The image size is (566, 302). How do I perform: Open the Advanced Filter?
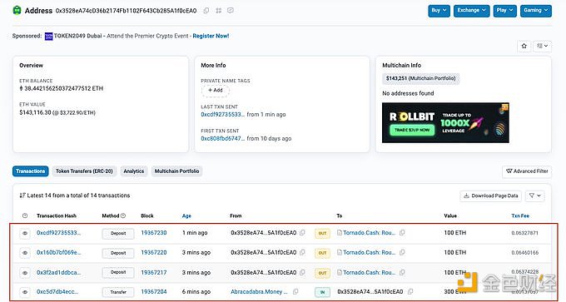tap(527, 171)
